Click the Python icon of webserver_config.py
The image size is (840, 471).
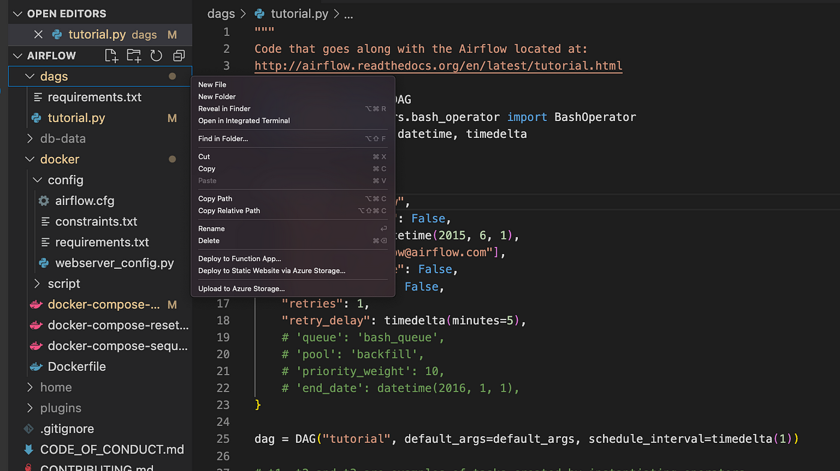(x=44, y=263)
